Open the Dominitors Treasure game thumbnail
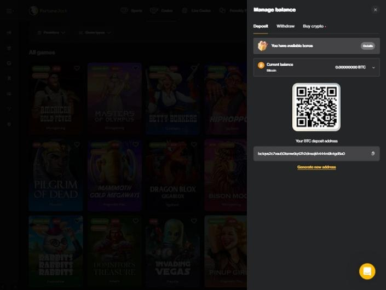386x290 pixels. tap(114, 251)
